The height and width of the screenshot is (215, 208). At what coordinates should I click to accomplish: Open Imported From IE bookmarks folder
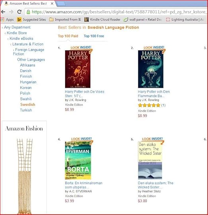(x=65, y=20)
